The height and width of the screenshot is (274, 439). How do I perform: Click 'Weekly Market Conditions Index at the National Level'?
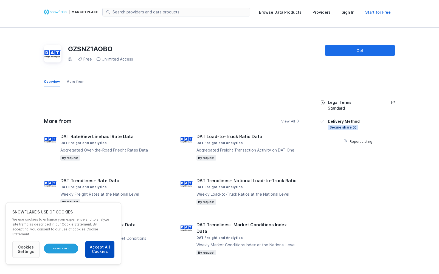tap(246, 245)
